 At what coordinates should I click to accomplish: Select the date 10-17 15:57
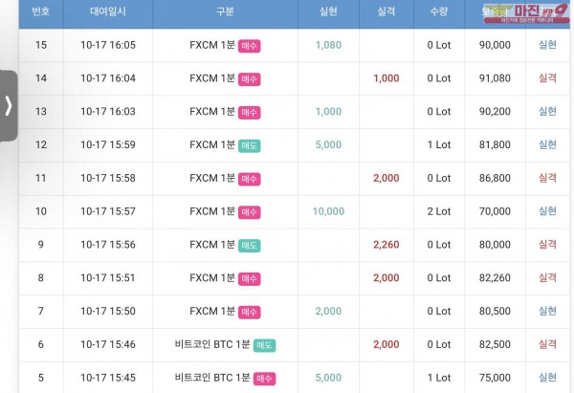point(108,211)
